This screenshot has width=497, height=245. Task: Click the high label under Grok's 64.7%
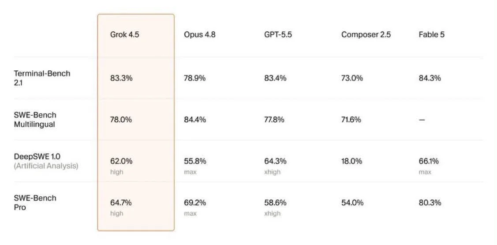116,213
